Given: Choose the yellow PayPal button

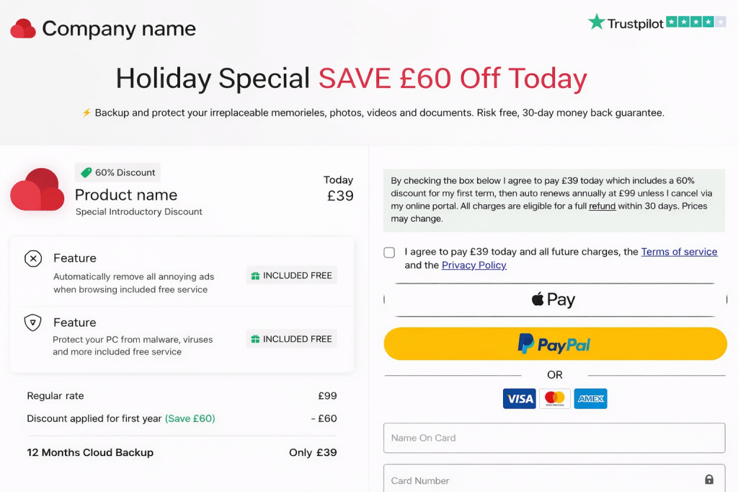Looking at the screenshot, I should click(x=554, y=344).
